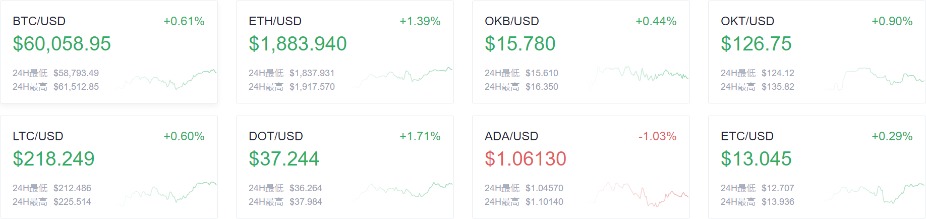Click the +1.71% DOT change value
Image resolution: width=926 pixels, height=219 pixels.
coord(420,136)
